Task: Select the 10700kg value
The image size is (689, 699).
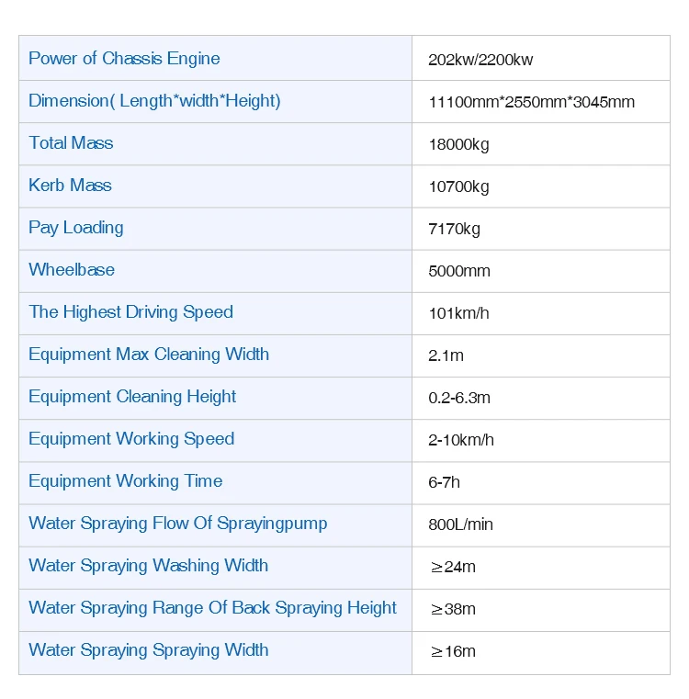Action: [x=458, y=186]
